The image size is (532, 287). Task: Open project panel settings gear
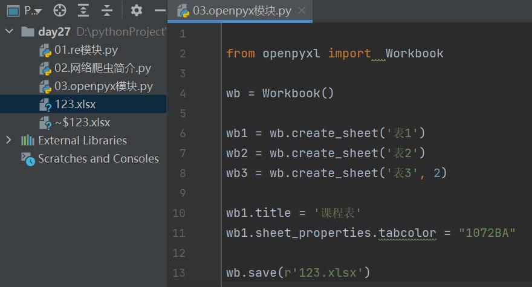click(137, 10)
